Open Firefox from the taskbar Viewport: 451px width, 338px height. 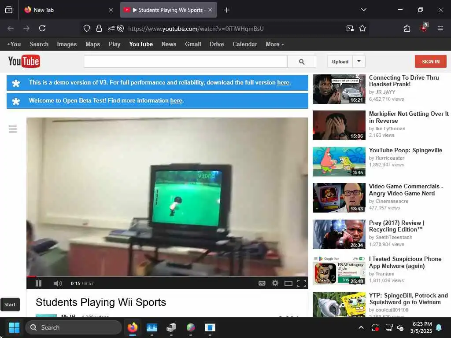(132, 327)
